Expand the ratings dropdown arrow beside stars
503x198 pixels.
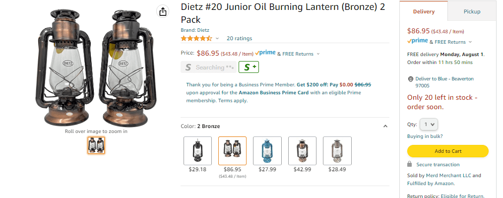click(217, 39)
